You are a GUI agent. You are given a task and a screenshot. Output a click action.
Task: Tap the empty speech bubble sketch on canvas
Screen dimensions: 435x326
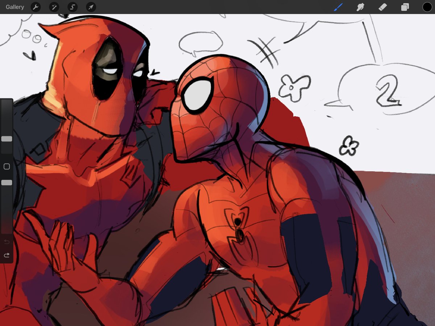click(200, 42)
